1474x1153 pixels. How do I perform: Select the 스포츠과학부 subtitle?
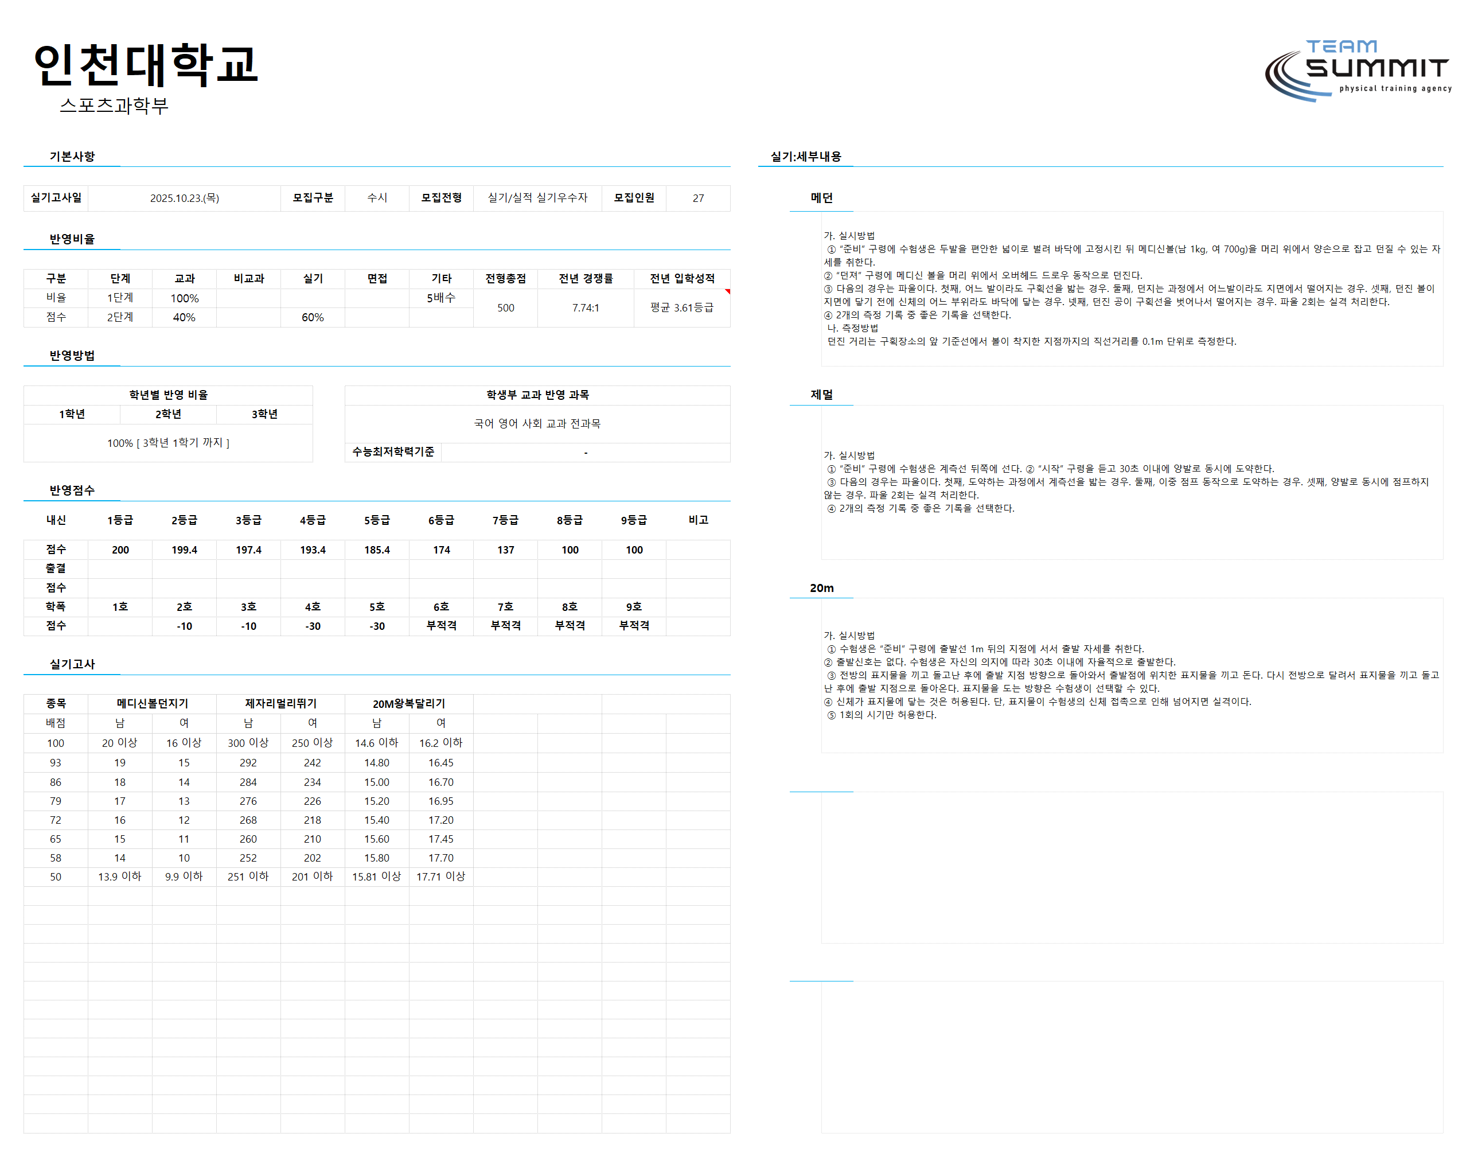pos(114,106)
